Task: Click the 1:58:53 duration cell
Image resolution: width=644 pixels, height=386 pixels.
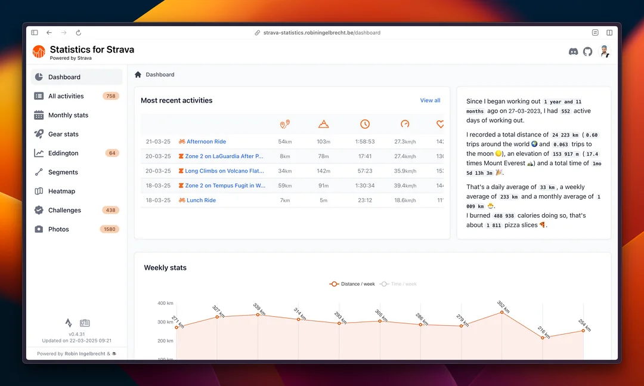Action: tap(365, 141)
